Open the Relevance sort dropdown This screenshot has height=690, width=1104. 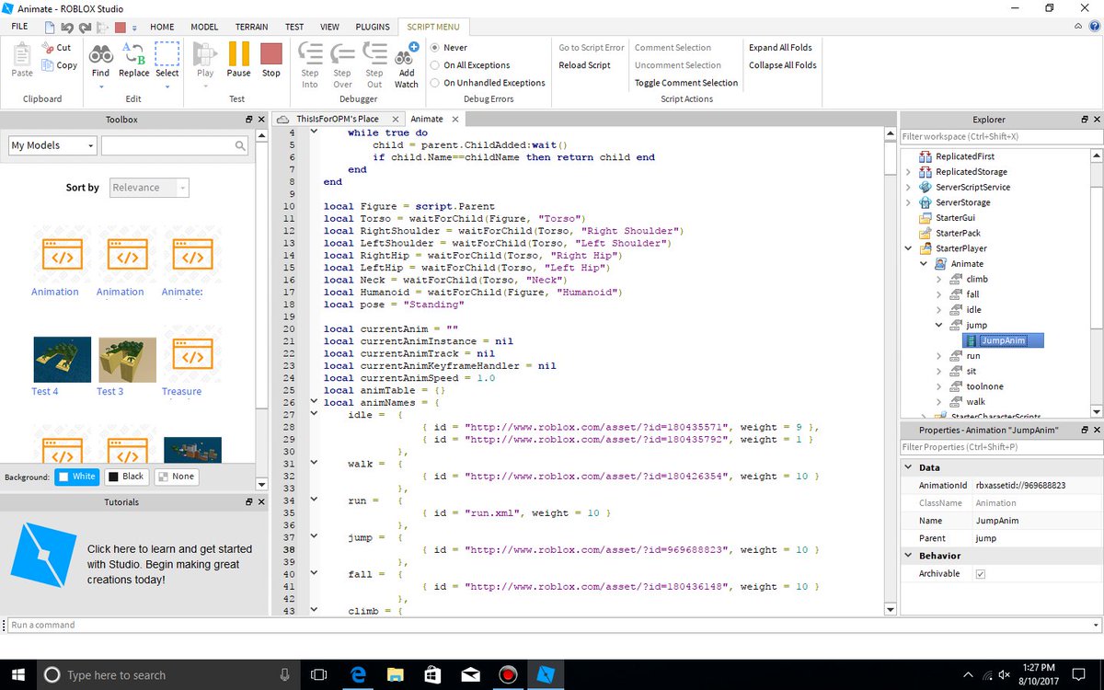(x=149, y=188)
